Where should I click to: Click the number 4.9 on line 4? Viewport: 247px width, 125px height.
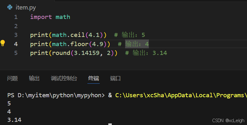coord(98,44)
